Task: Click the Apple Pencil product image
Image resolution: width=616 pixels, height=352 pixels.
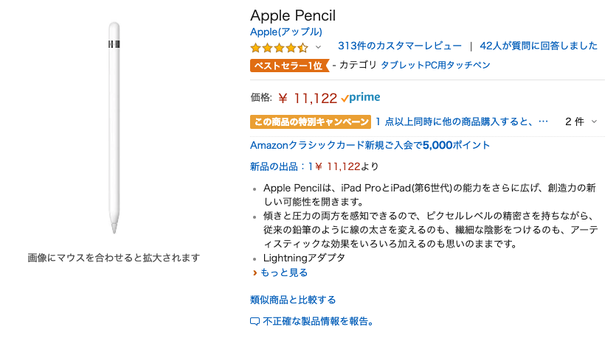Action: pyautogui.click(x=114, y=128)
